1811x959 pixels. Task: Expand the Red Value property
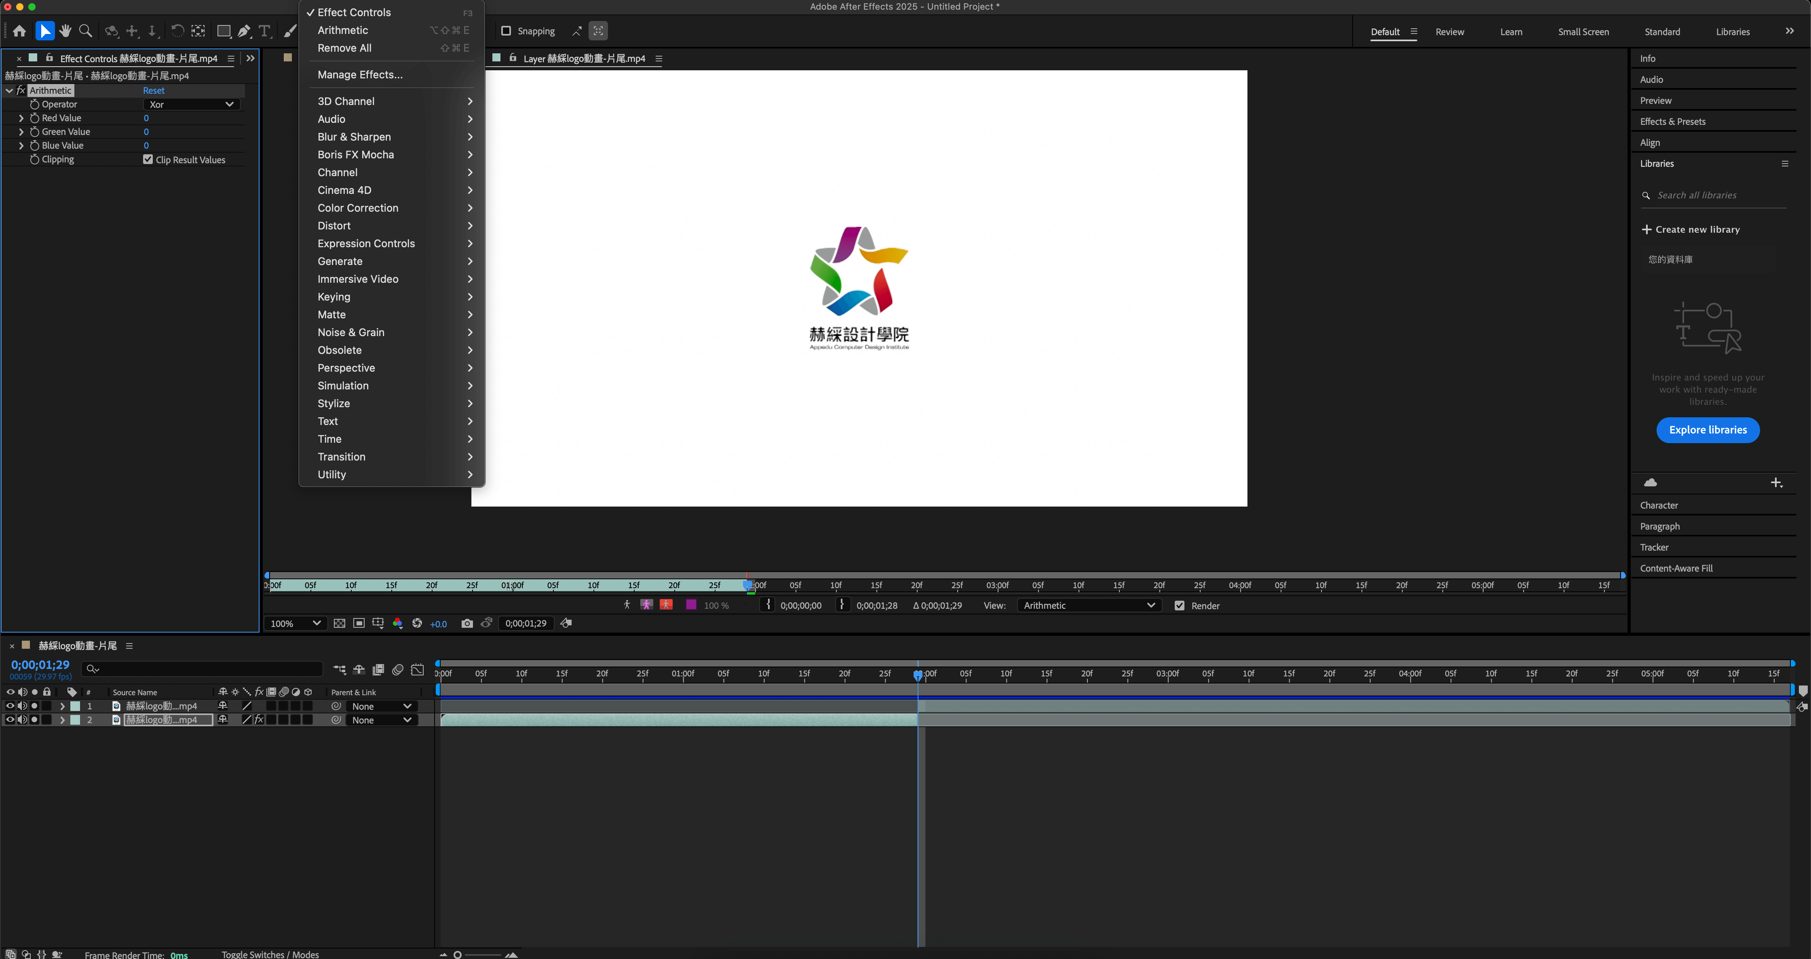coord(21,118)
